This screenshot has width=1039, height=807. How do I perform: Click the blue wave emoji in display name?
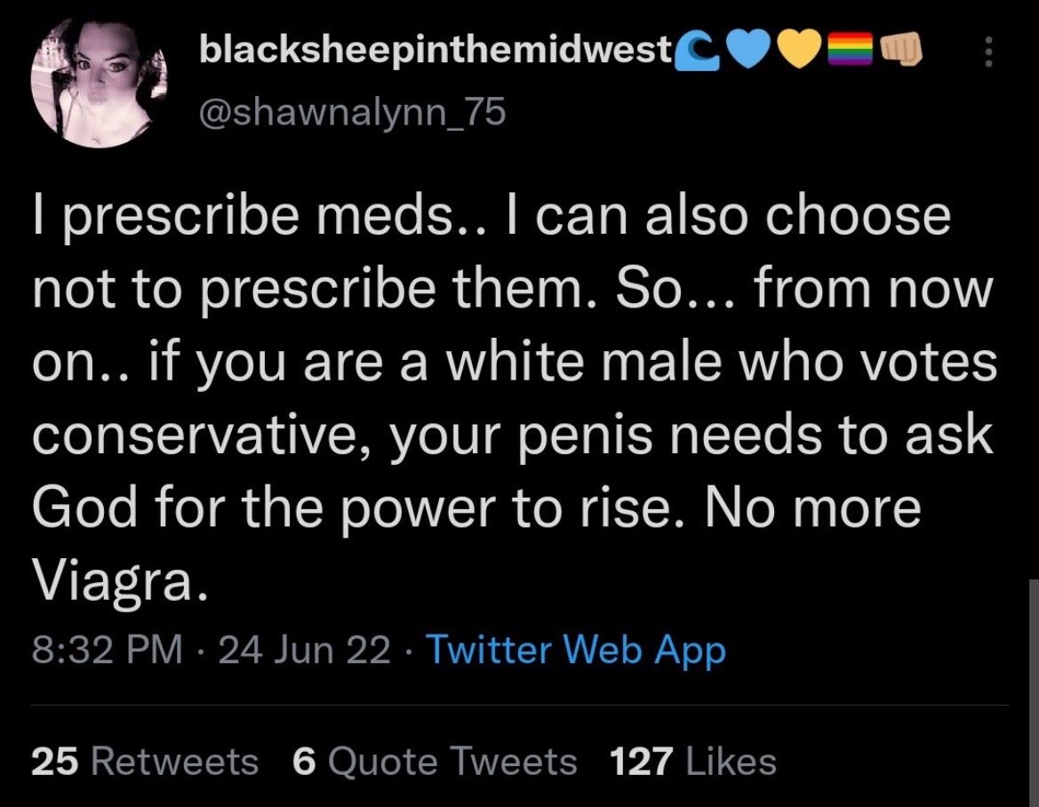(x=697, y=51)
